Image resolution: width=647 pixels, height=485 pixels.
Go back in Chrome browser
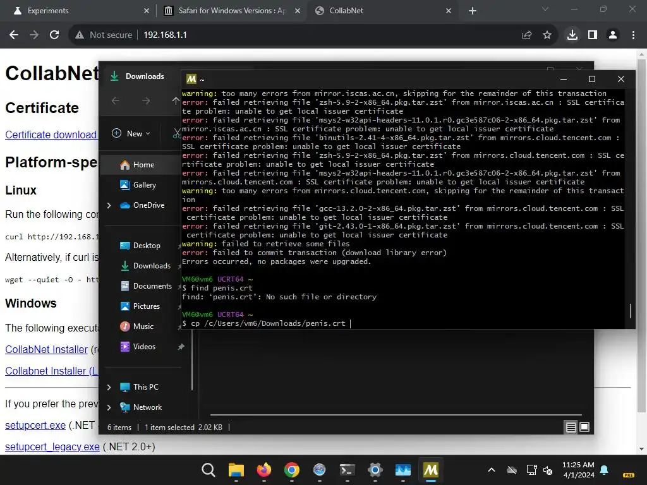pyautogui.click(x=14, y=35)
